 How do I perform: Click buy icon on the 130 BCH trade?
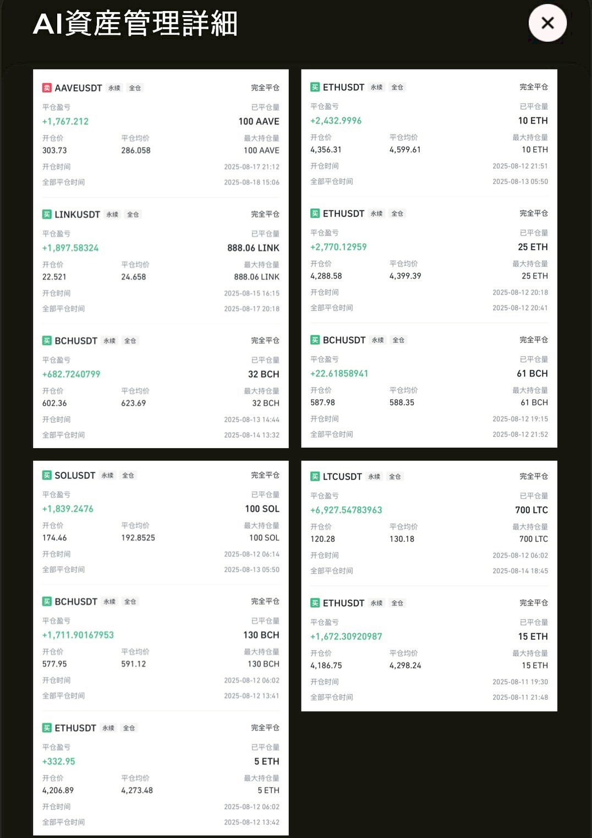[47, 601]
